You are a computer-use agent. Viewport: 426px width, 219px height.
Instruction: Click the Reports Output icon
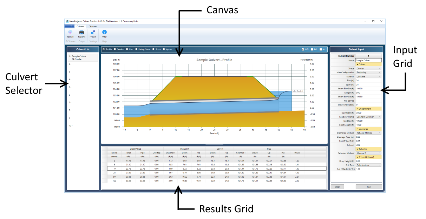[81, 33]
